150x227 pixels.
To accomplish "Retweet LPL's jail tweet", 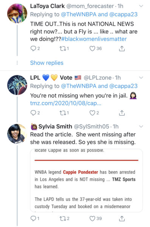I will 63,113.
